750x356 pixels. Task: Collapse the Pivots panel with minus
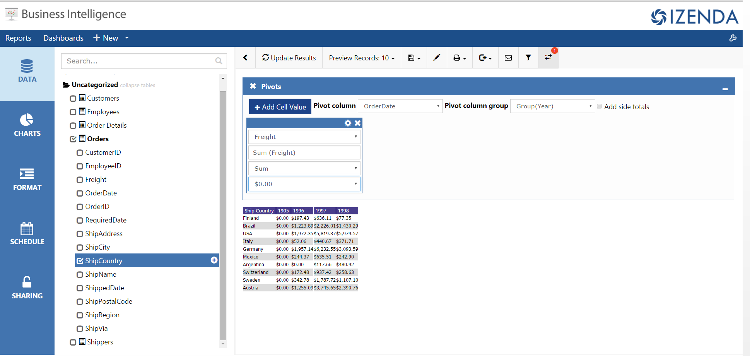(x=725, y=89)
